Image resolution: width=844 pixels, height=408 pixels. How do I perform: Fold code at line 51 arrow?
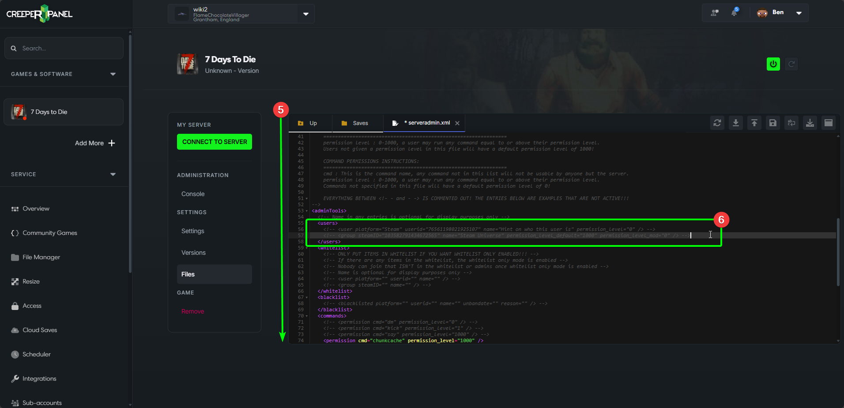click(307, 199)
